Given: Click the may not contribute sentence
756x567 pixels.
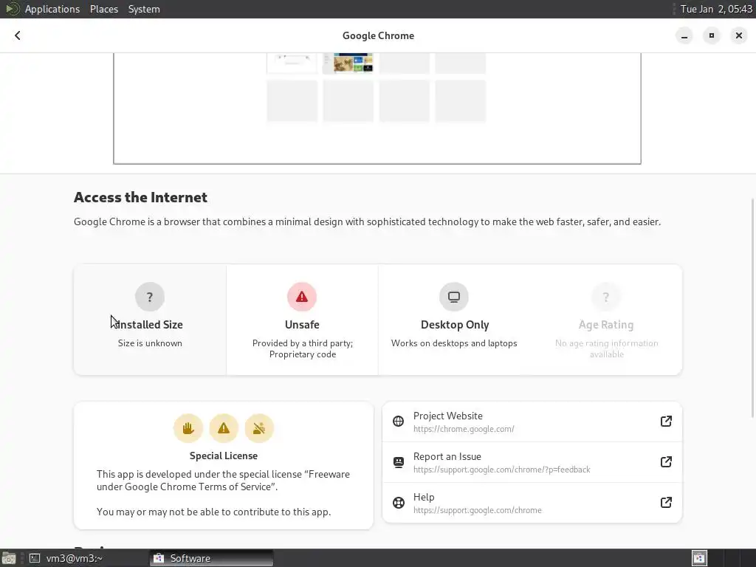Looking at the screenshot, I should 213,512.
